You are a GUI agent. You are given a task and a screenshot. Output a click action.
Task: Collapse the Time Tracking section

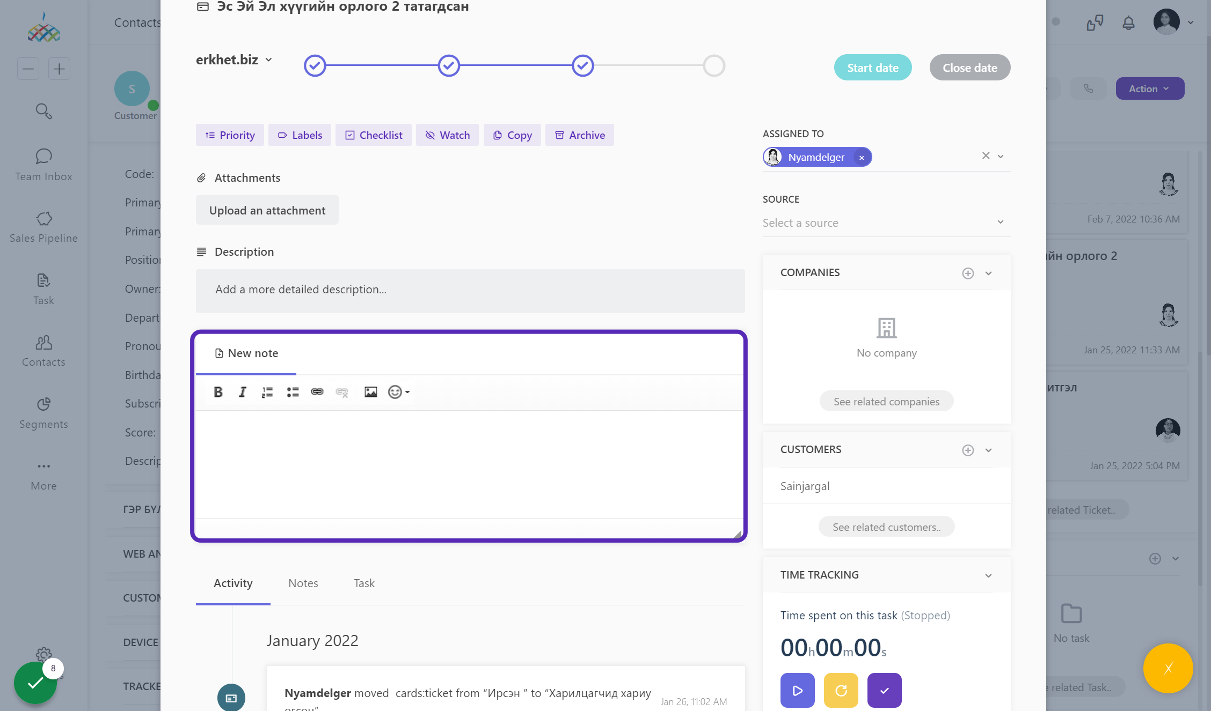tap(988, 575)
